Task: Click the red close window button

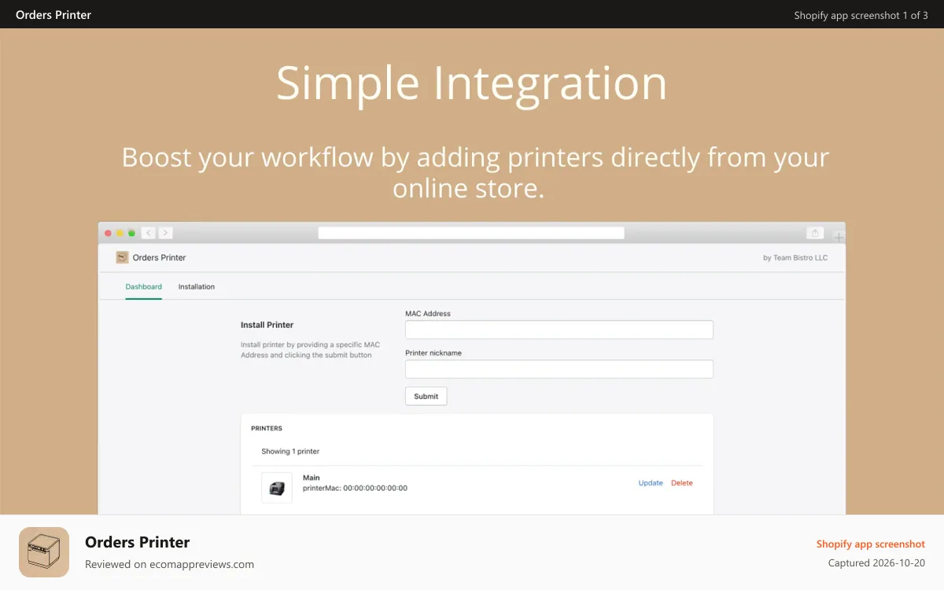Action: click(109, 233)
